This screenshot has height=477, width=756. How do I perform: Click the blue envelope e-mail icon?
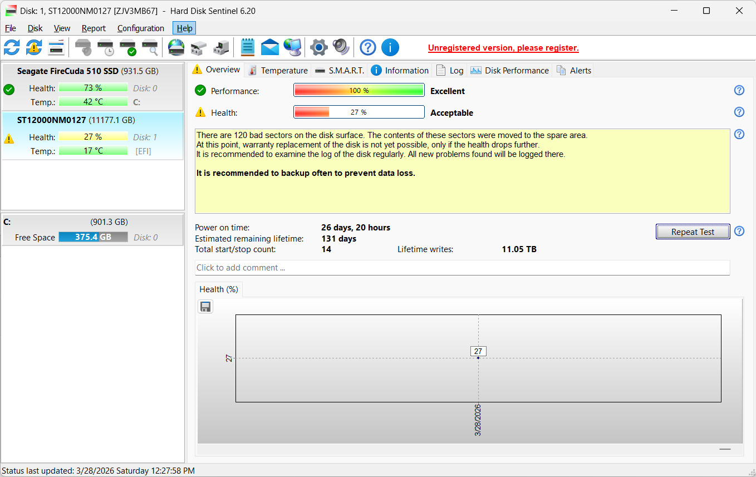tap(270, 47)
